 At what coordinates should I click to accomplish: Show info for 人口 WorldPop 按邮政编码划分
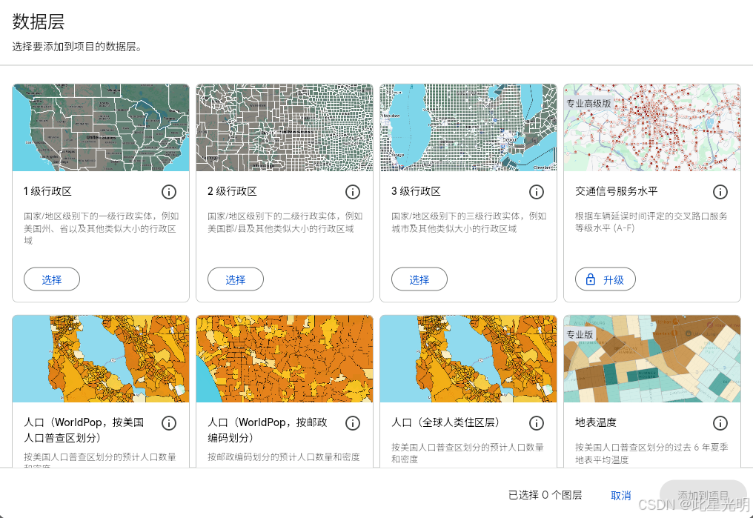tap(353, 423)
